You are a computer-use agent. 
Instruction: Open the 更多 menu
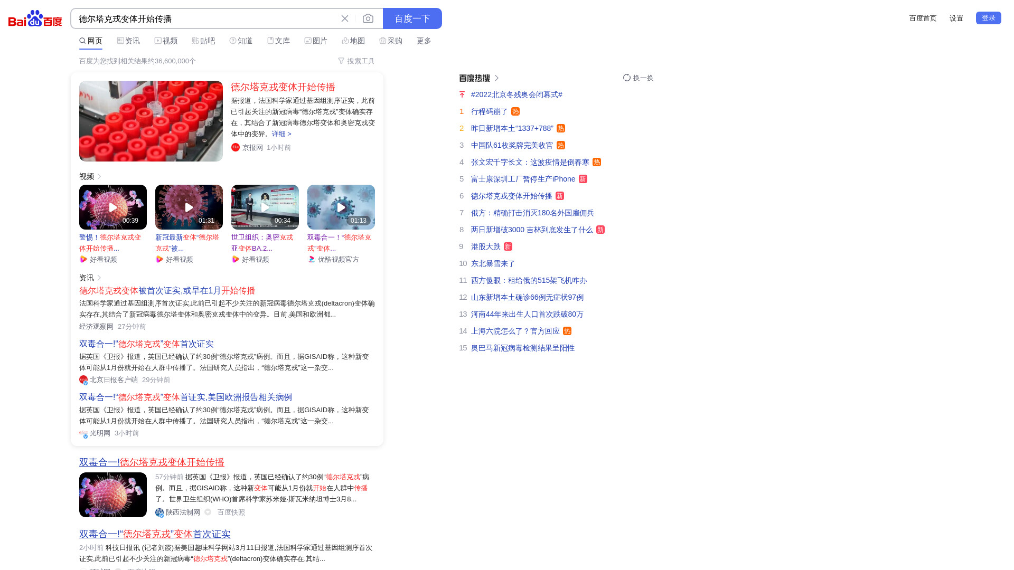pyautogui.click(x=424, y=41)
